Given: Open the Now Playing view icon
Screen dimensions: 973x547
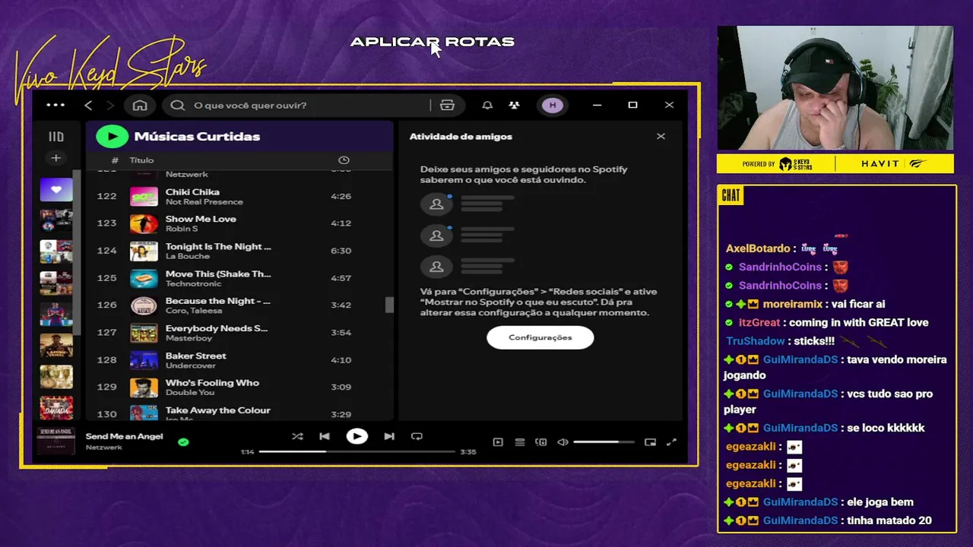Looking at the screenshot, I should click(498, 442).
